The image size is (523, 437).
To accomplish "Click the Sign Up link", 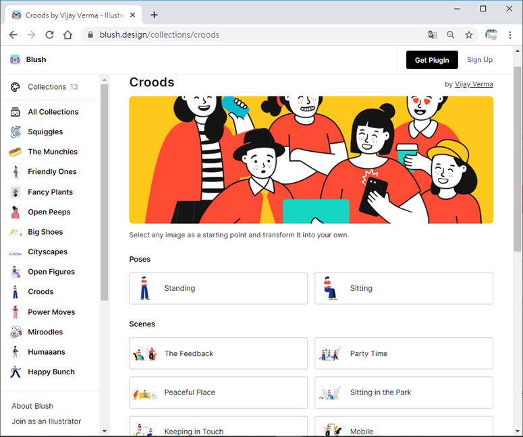I will 480,59.
